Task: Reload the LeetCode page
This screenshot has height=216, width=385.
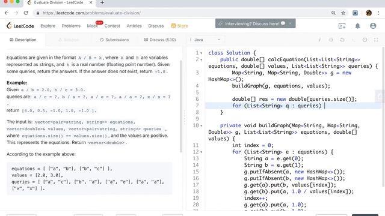Action: tap(26, 13)
